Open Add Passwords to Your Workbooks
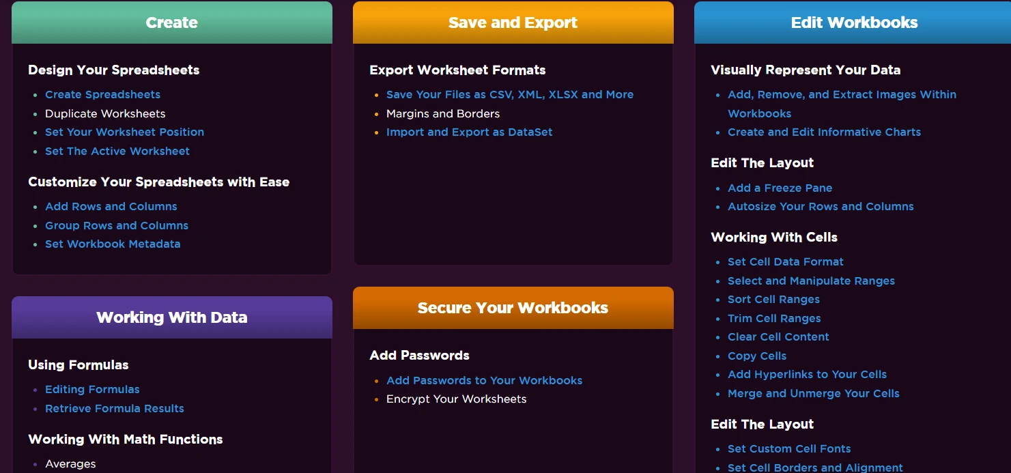The image size is (1011, 473). tap(484, 381)
